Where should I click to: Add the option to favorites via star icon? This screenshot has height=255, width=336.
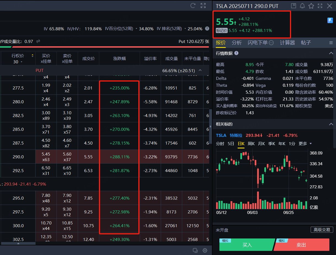(x=311, y=6)
